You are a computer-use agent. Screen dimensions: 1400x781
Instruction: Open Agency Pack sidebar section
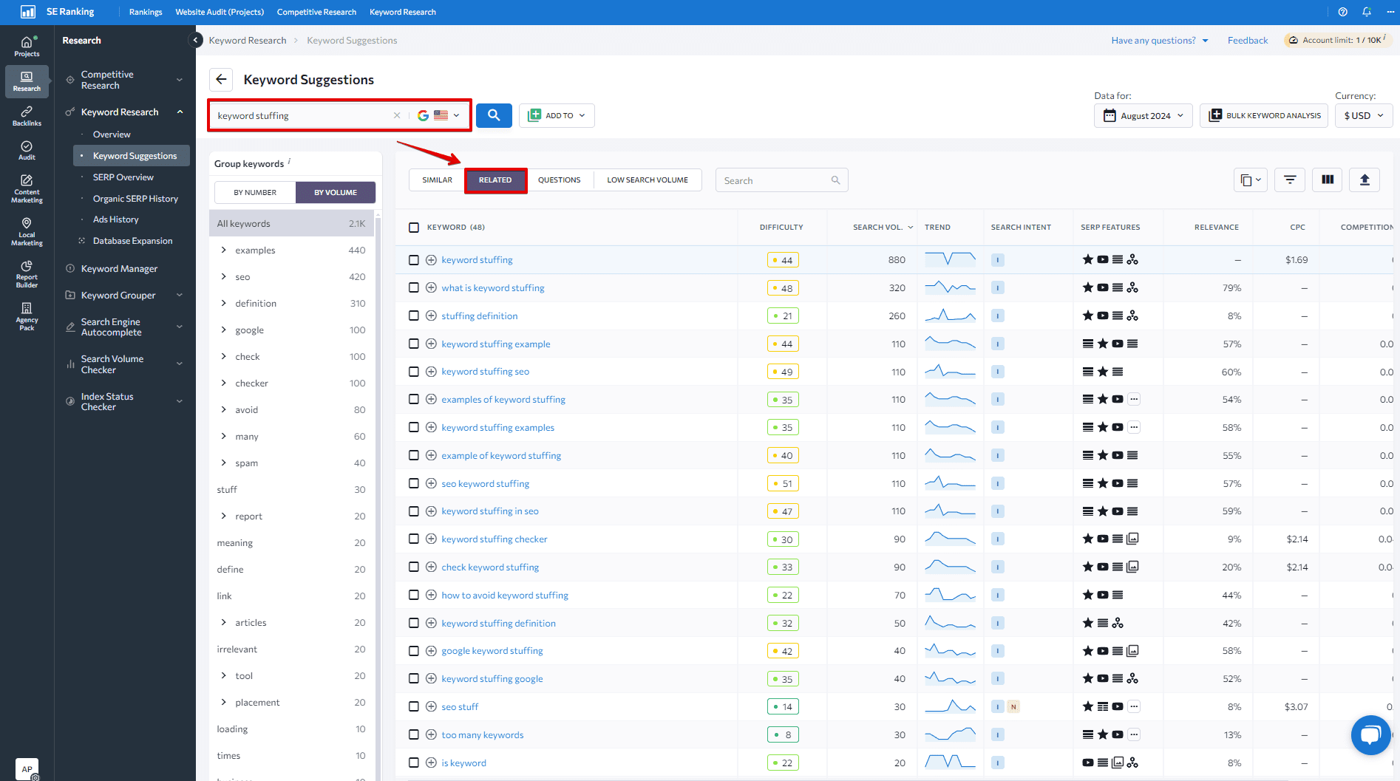(x=27, y=316)
